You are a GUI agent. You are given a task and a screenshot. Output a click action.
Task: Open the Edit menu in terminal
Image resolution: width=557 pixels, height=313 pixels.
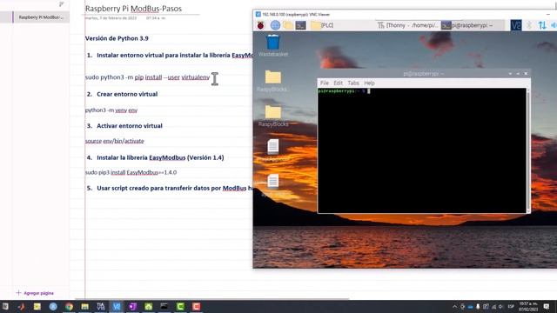click(339, 83)
